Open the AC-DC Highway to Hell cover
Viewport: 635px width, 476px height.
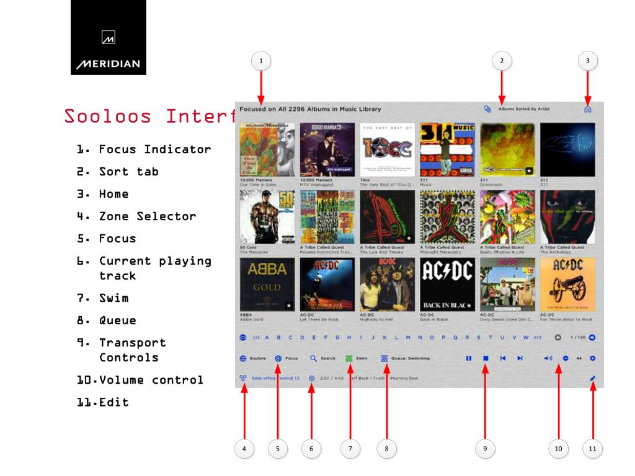[x=388, y=284]
